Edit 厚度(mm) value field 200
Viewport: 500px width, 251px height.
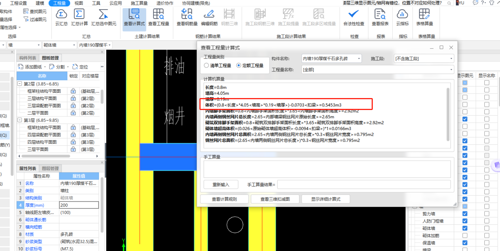(x=79, y=205)
